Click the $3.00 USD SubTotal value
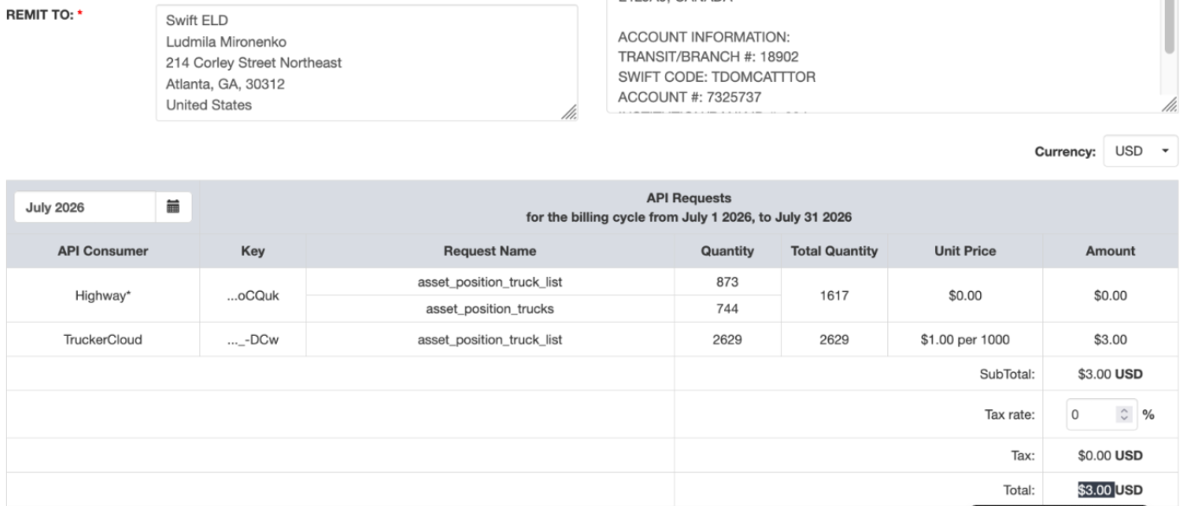The height and width of the screenshot is (506, 1184). [x=1110, y=373]
